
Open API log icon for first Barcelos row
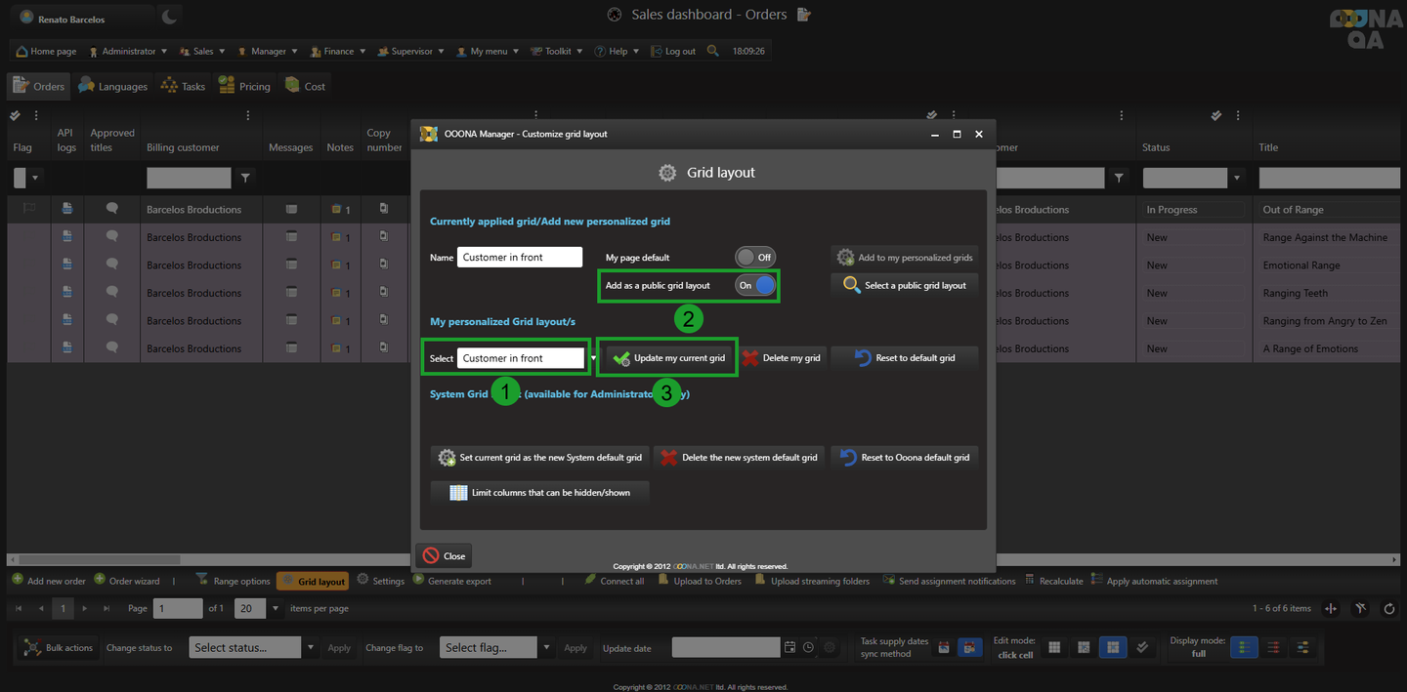point(67,209)
